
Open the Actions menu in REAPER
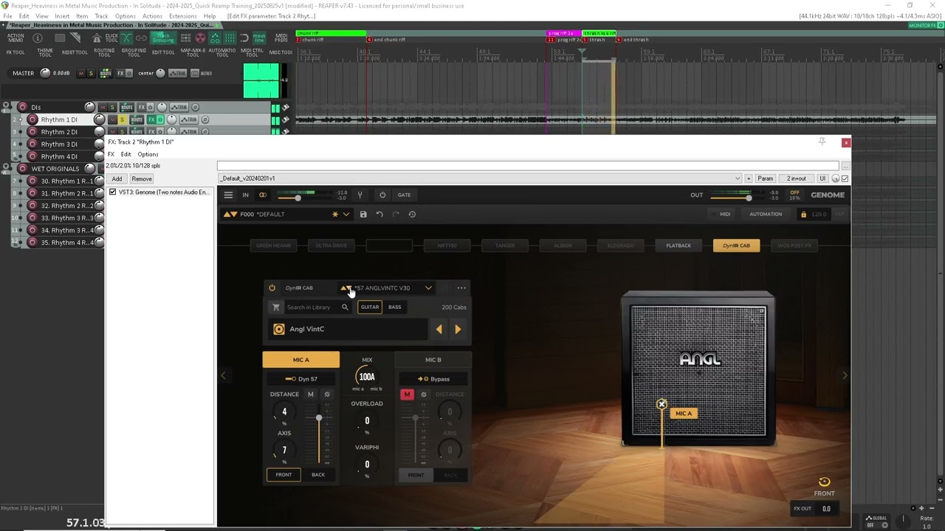coord(152,15)
